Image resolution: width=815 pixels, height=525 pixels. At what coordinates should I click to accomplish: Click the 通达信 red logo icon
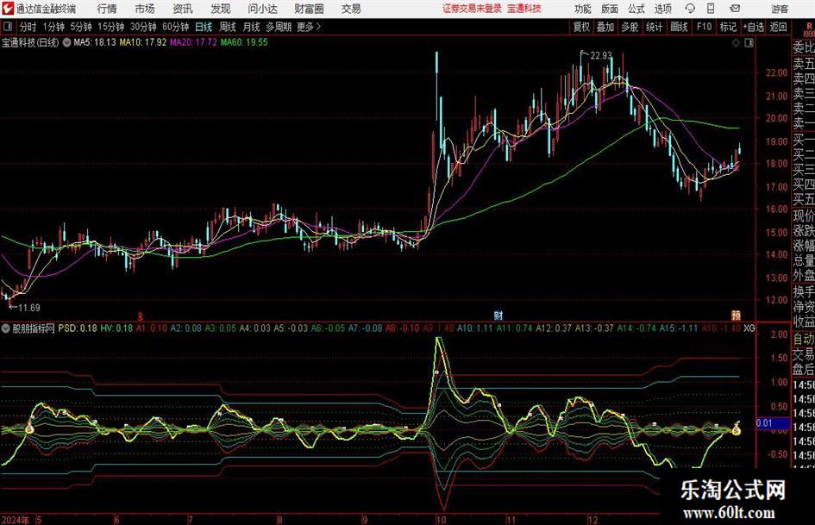7,9
